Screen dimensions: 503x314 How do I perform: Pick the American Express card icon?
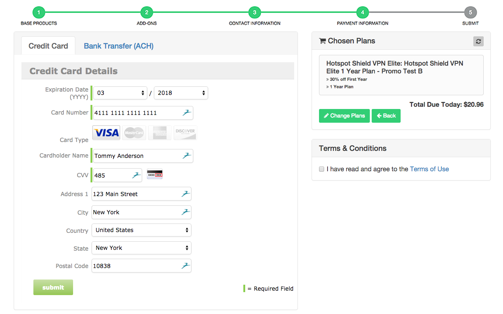(160, 133)
